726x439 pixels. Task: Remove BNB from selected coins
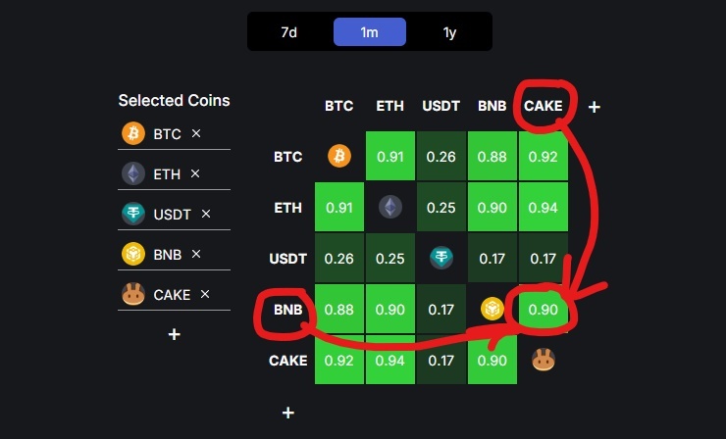click(196, 254)
